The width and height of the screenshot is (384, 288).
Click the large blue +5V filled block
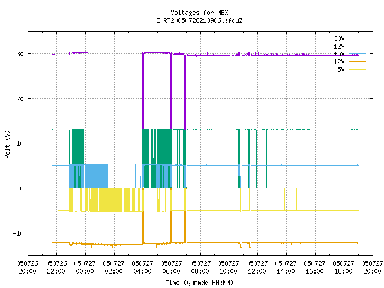tap(96, 176)
